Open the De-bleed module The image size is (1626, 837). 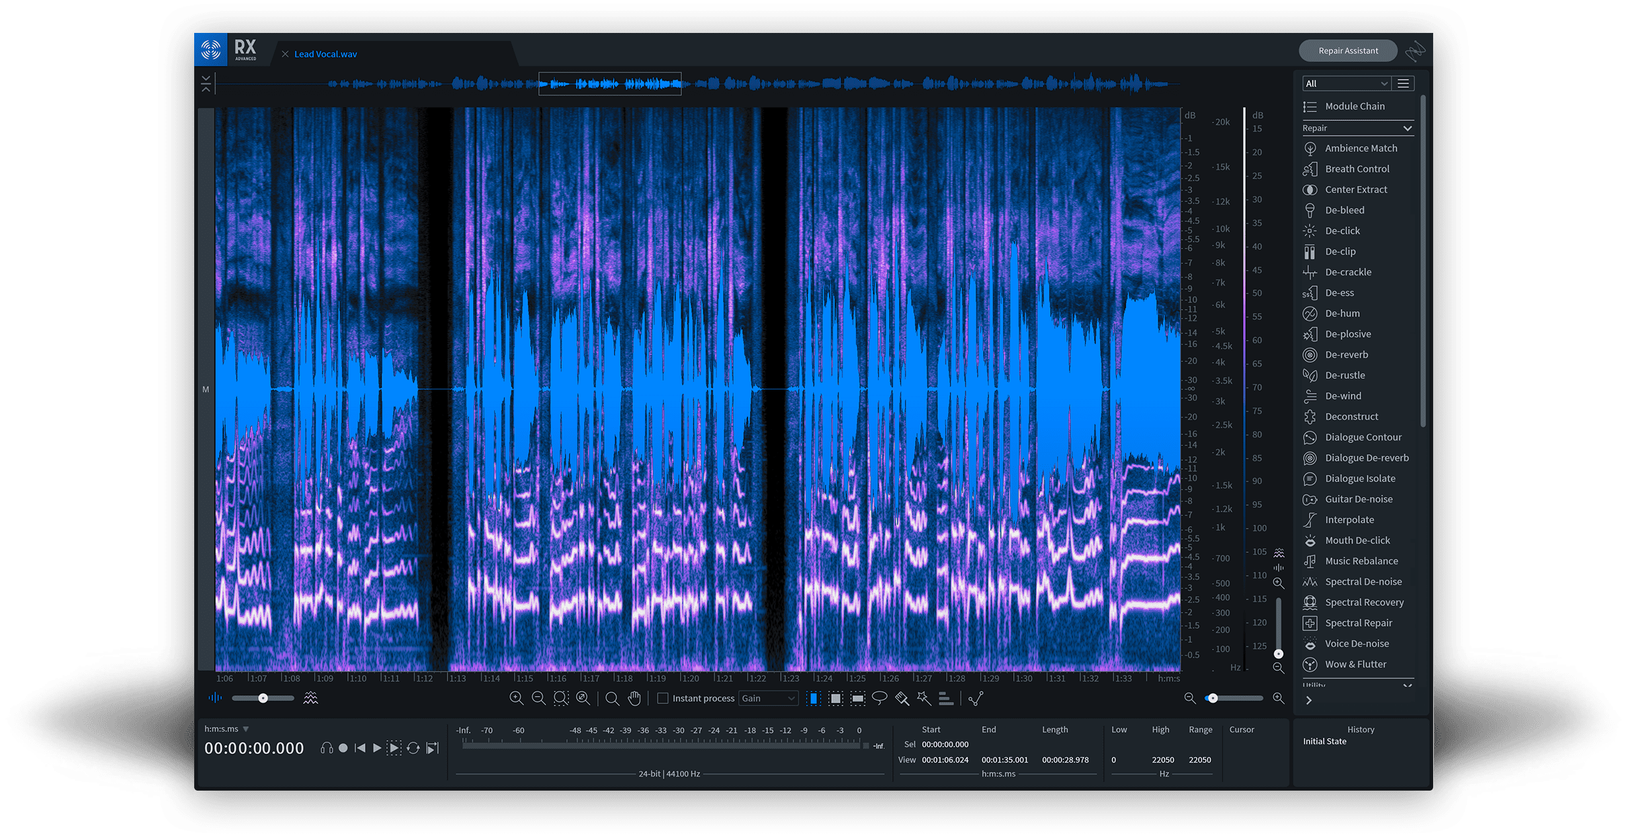(1357, 210)
